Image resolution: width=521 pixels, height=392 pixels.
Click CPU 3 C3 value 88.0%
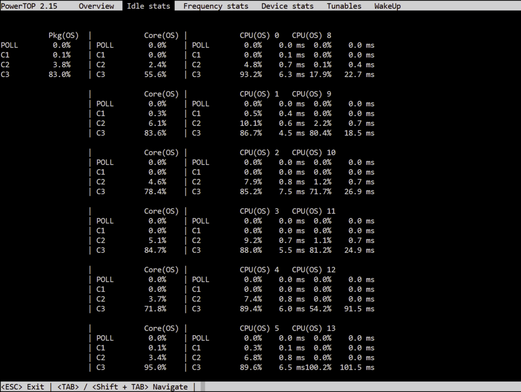point(251,250)
